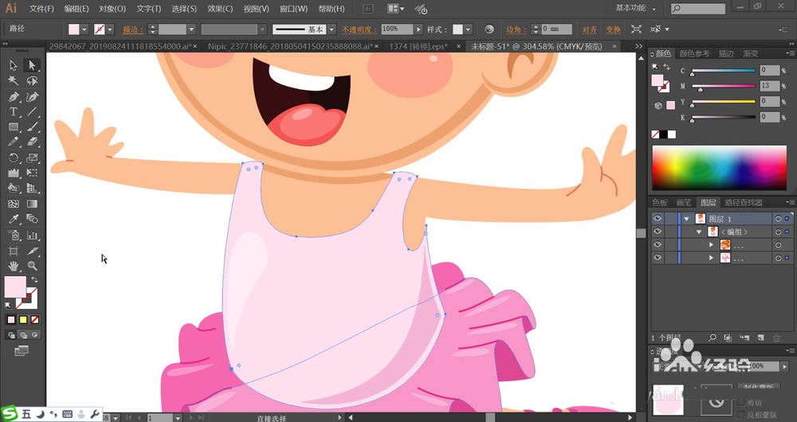Select the Hand tool
Screen dimensions: 797x422
(14, 266)
